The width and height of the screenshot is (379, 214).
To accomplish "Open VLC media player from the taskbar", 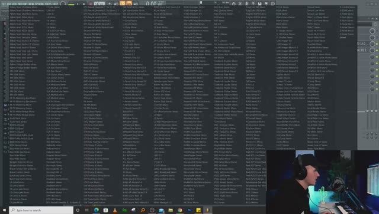I will [115, 210].
